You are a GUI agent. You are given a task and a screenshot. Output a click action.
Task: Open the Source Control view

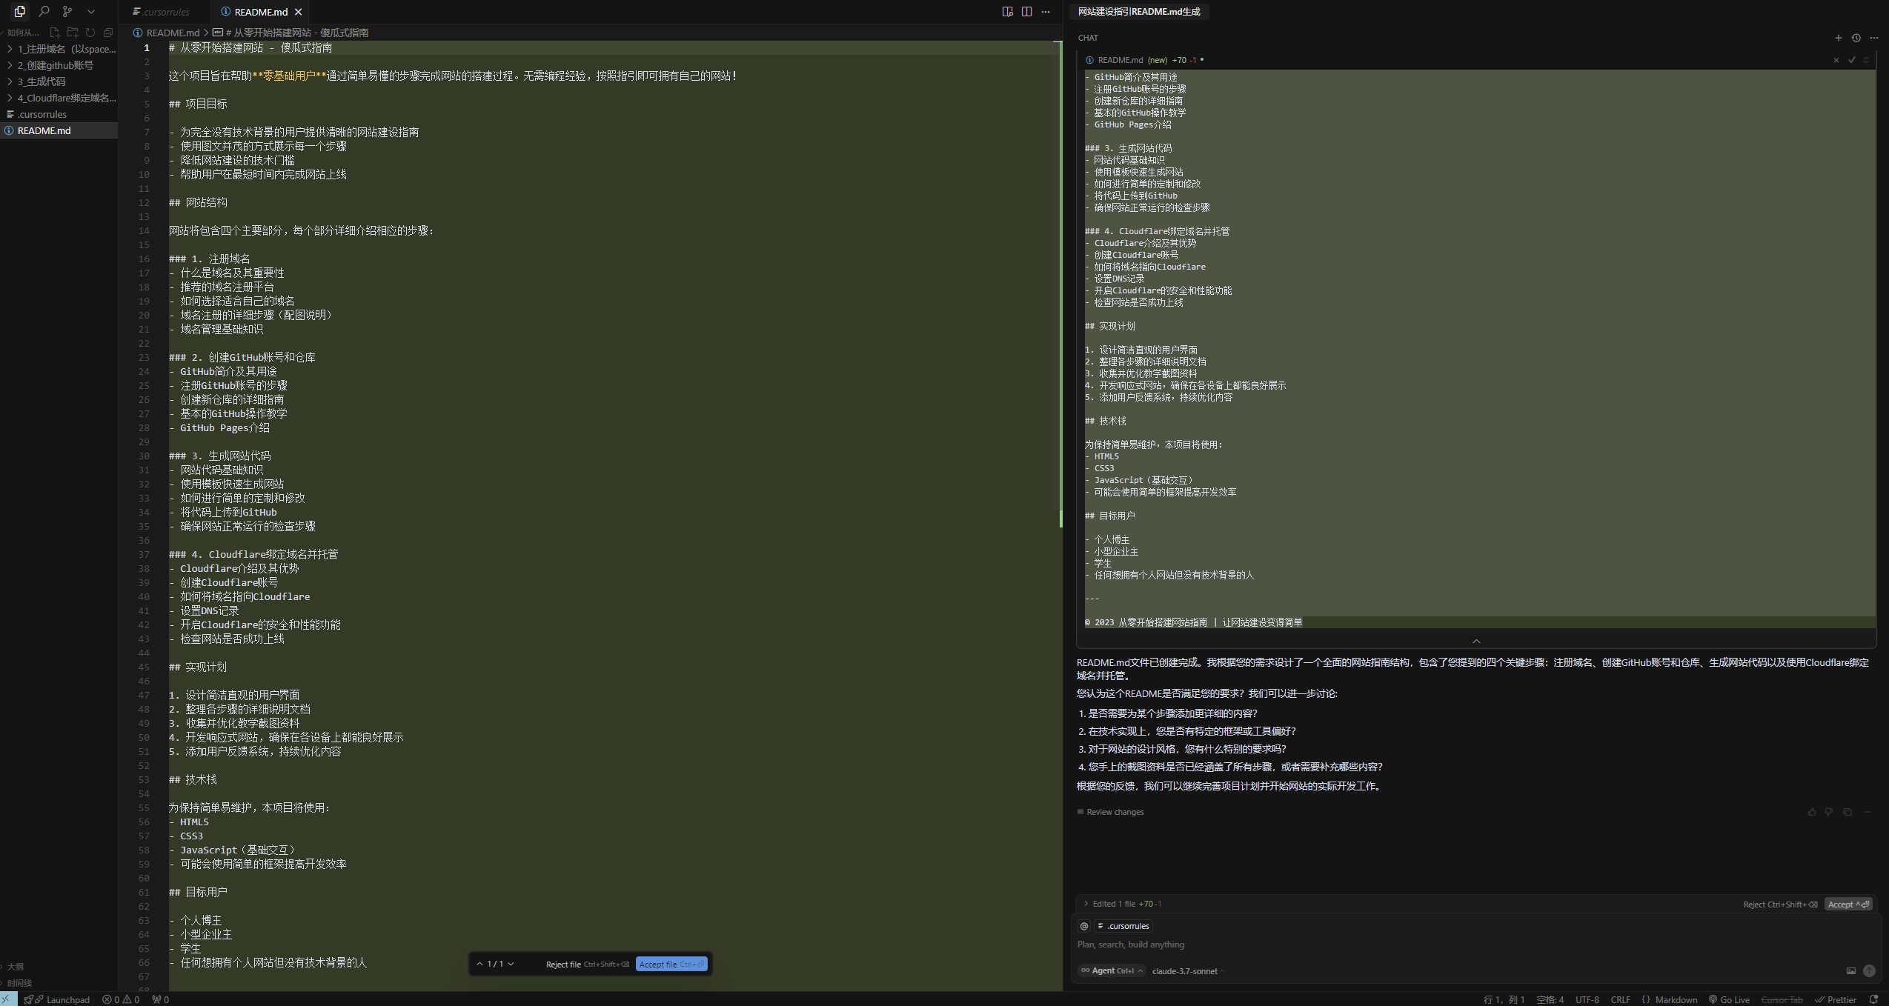pos(67,12)
